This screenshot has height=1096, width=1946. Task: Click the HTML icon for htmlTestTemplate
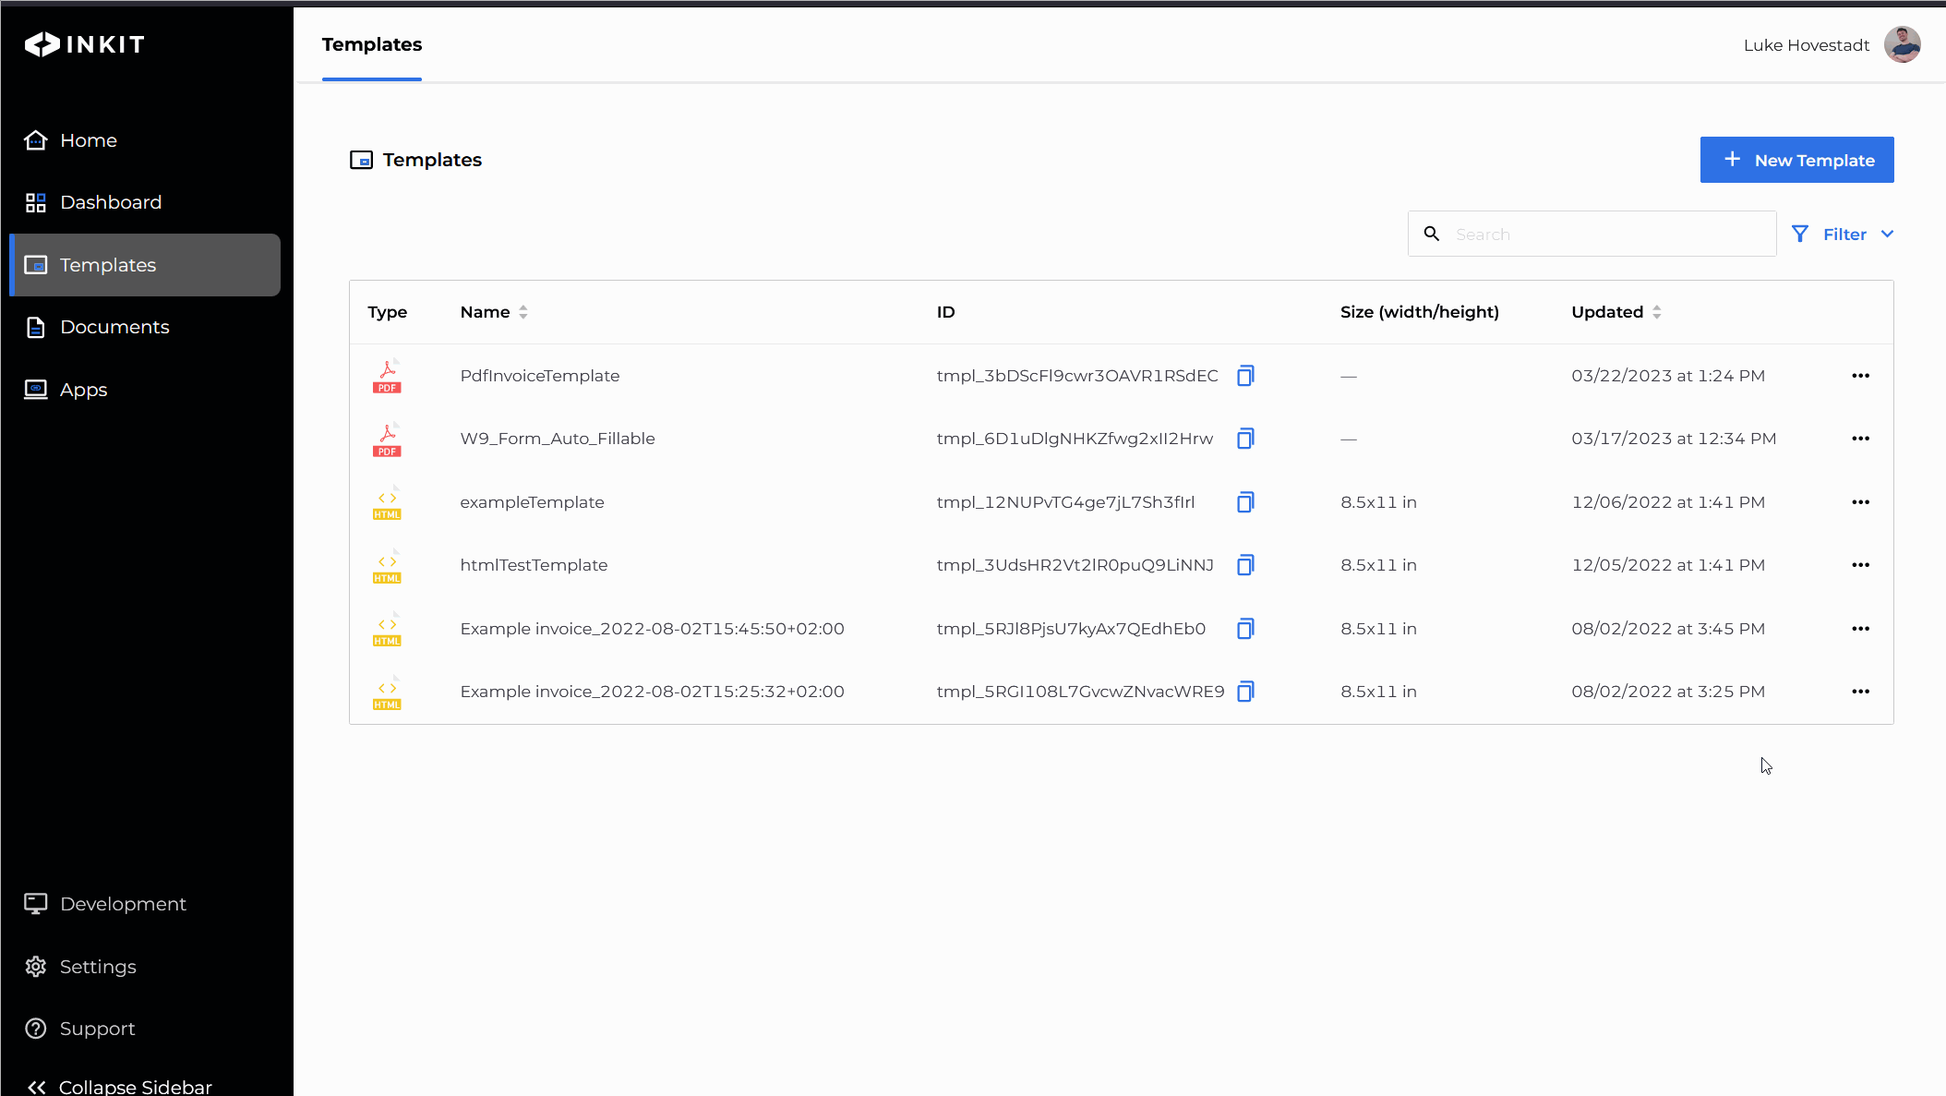click(x=387, y=566)
